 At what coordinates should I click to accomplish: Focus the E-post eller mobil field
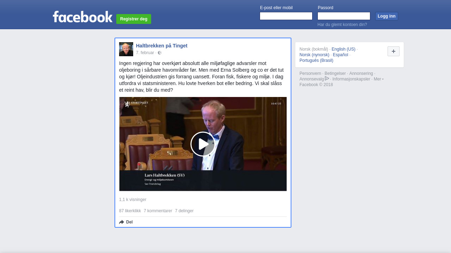[x=286, y=16]
